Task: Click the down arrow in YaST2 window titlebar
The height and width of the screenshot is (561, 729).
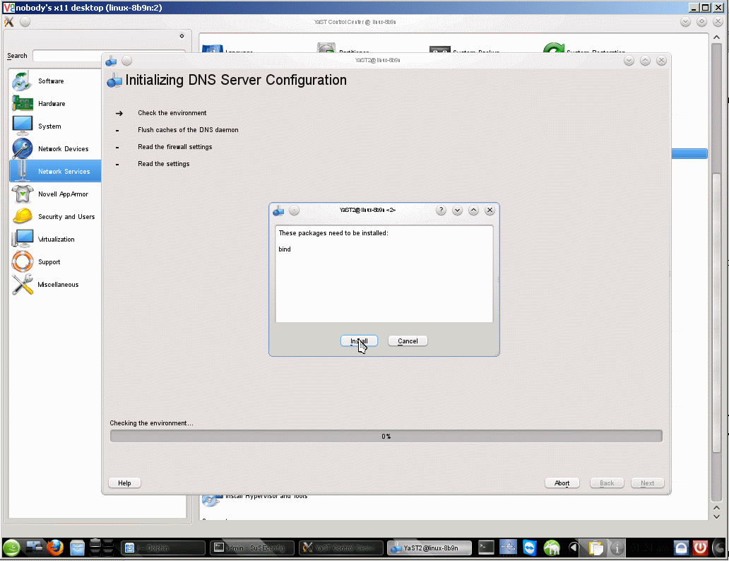Action: 629,61
